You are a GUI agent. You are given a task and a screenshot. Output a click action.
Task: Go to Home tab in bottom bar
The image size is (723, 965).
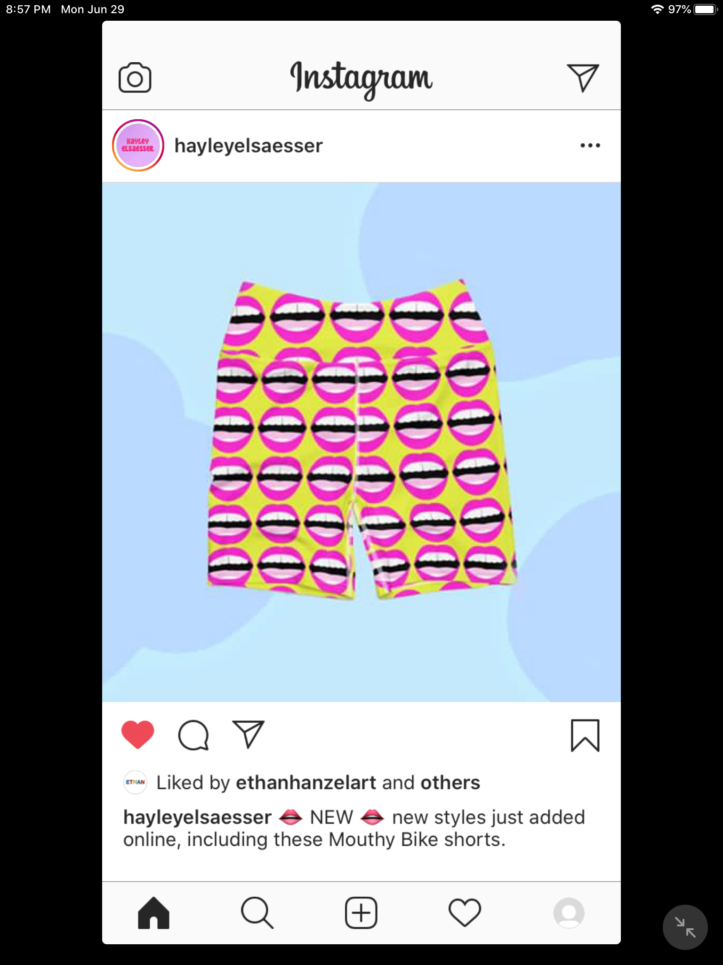pyautogui.click(x=153, y=913)
